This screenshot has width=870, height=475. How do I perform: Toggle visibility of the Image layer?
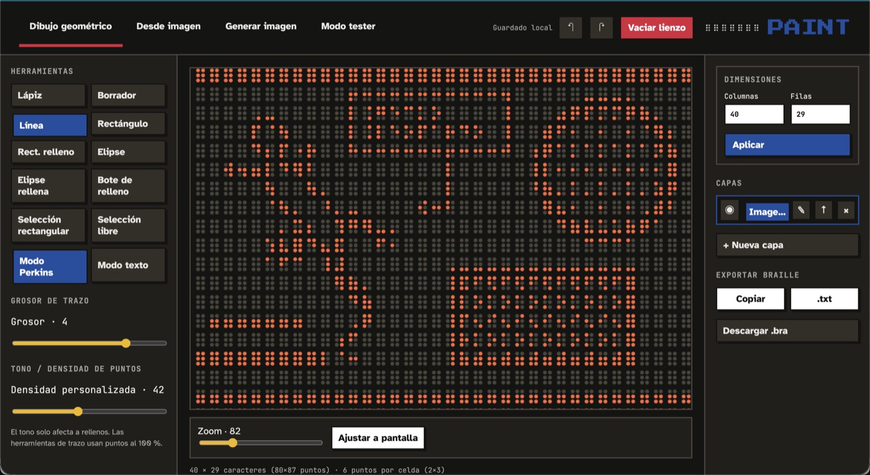click(730, 210)
